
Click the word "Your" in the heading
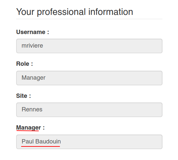pos(25,12)
